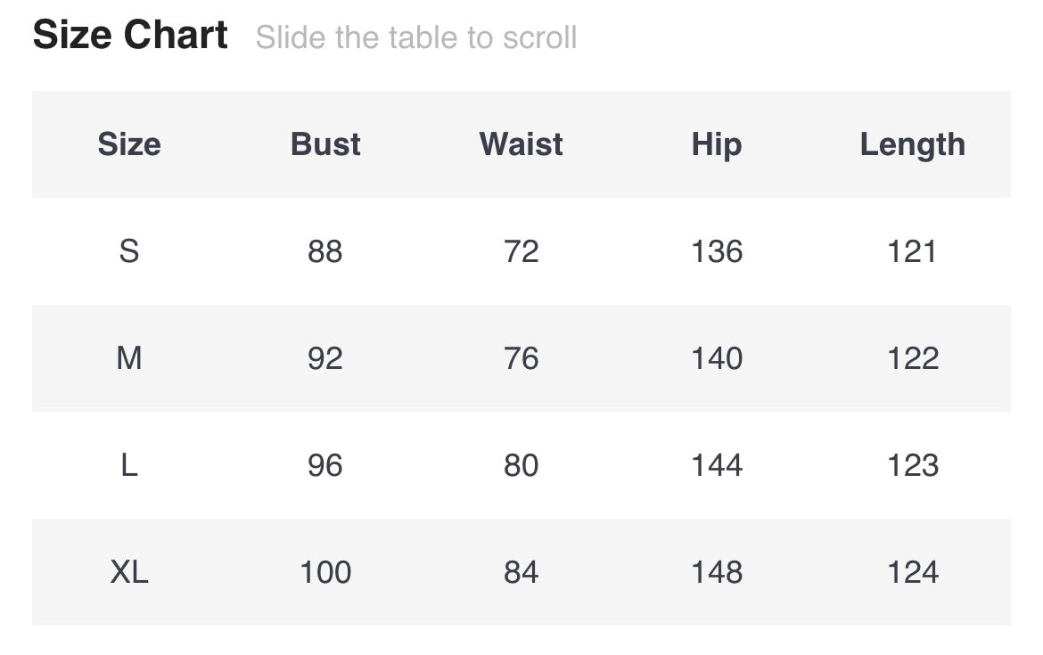Image resolution: width=1043 pixels, height=655 pixels.
Task: Click the Size Chart heading
Action: pos(130,36)
